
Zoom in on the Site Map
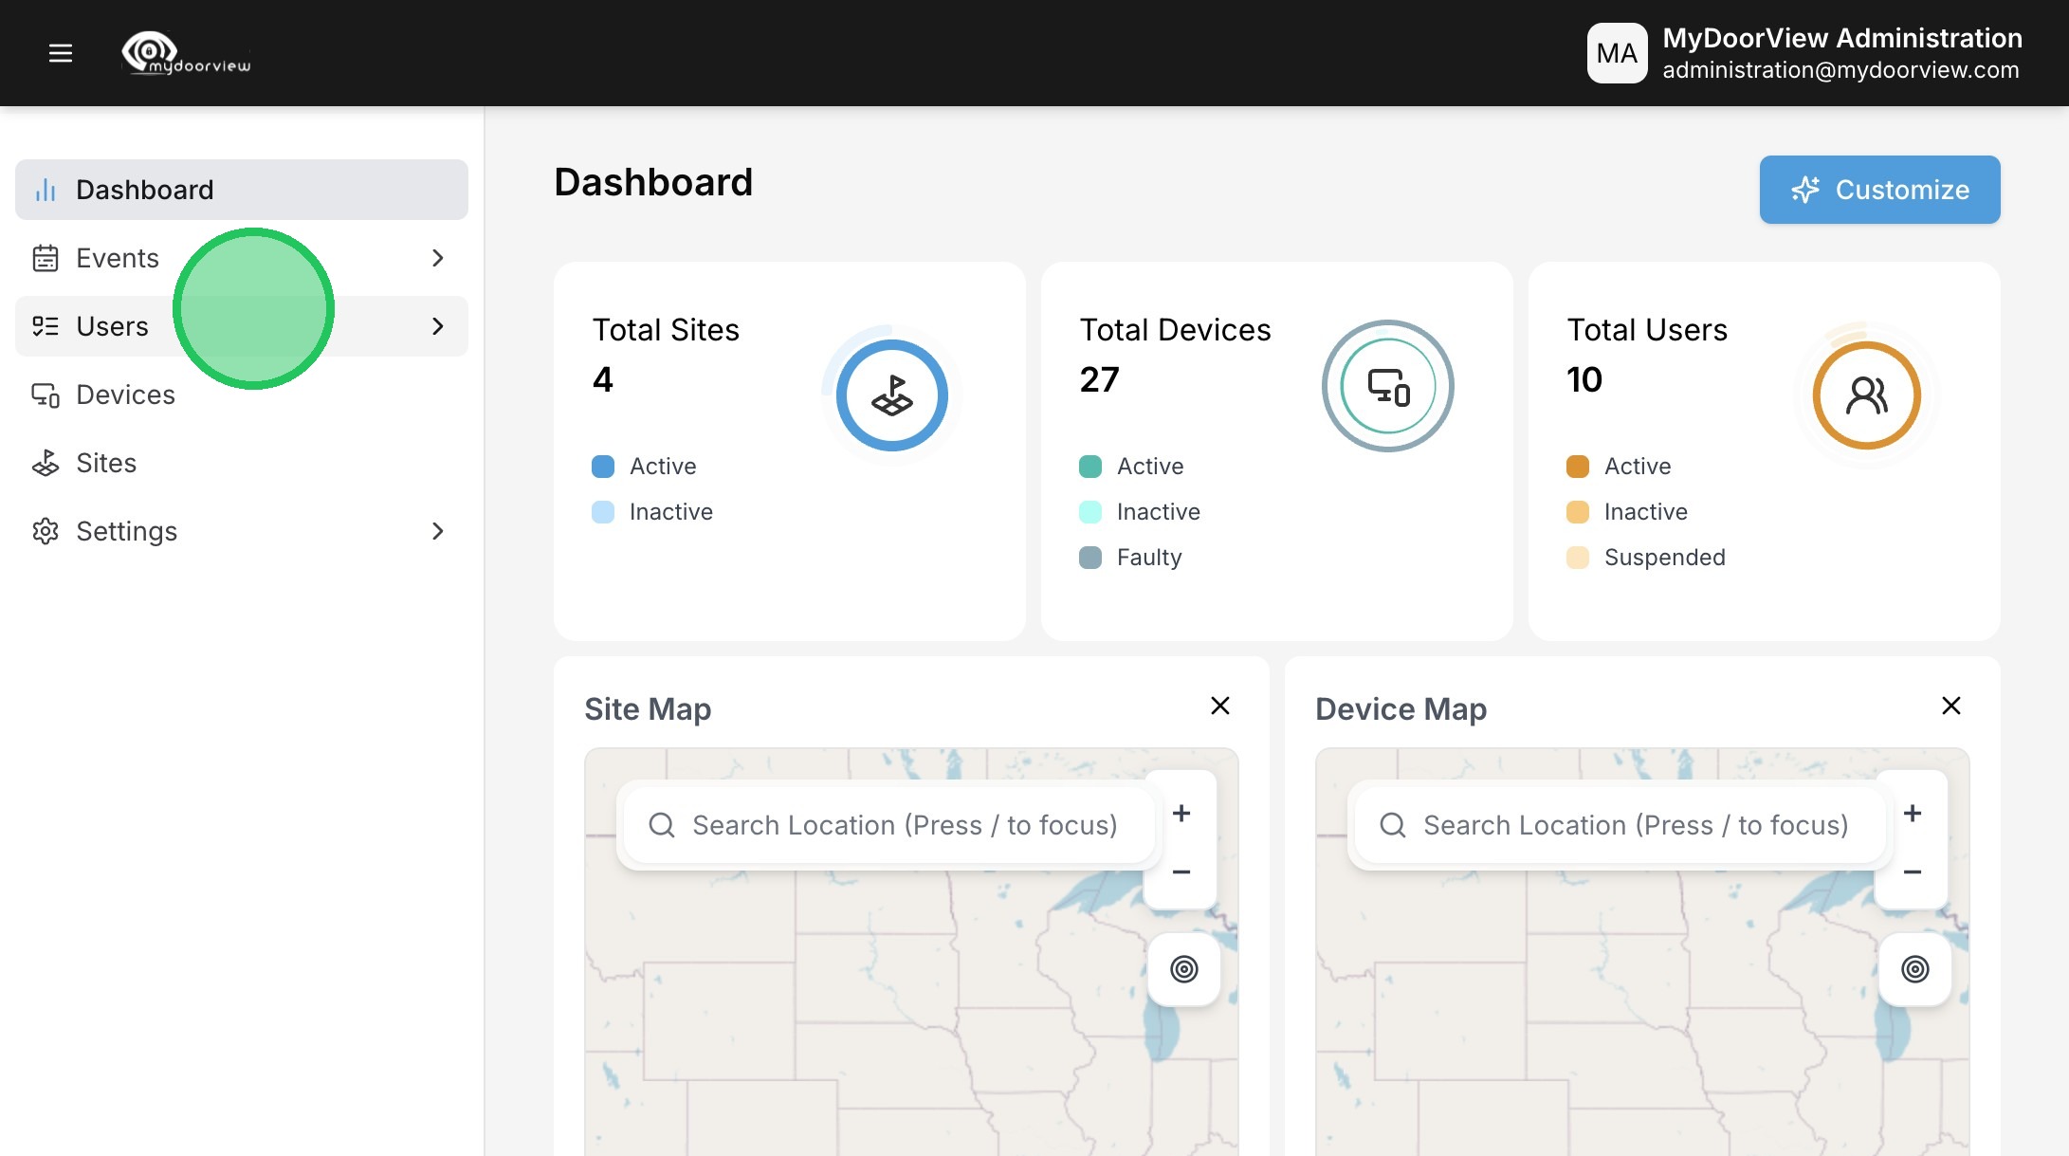click(1181, 814)
